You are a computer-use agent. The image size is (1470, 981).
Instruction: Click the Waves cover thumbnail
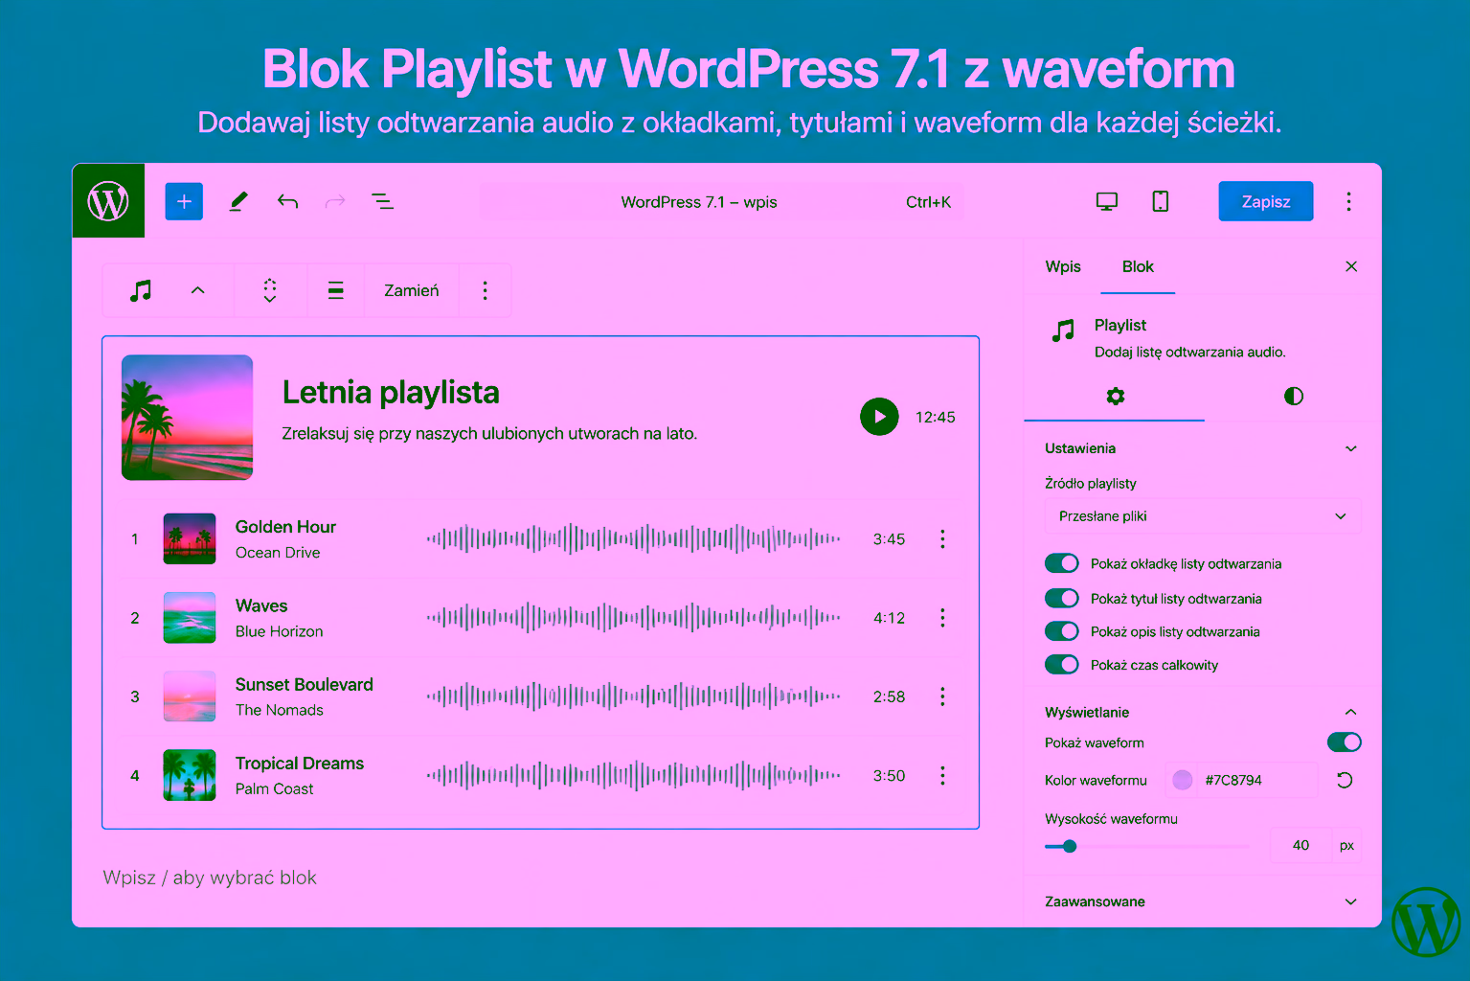(190, 618)
